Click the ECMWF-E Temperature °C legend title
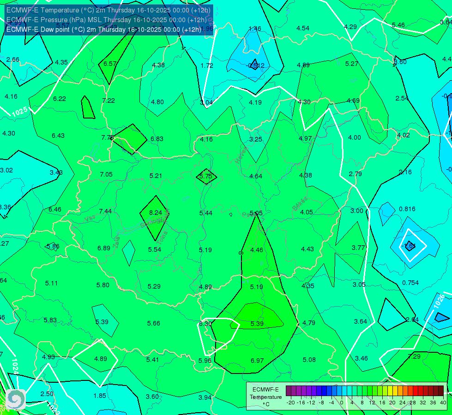Viewport: 452px width, 415px height. click(265, 397)
